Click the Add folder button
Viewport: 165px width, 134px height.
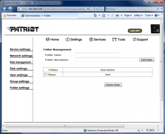147,60
